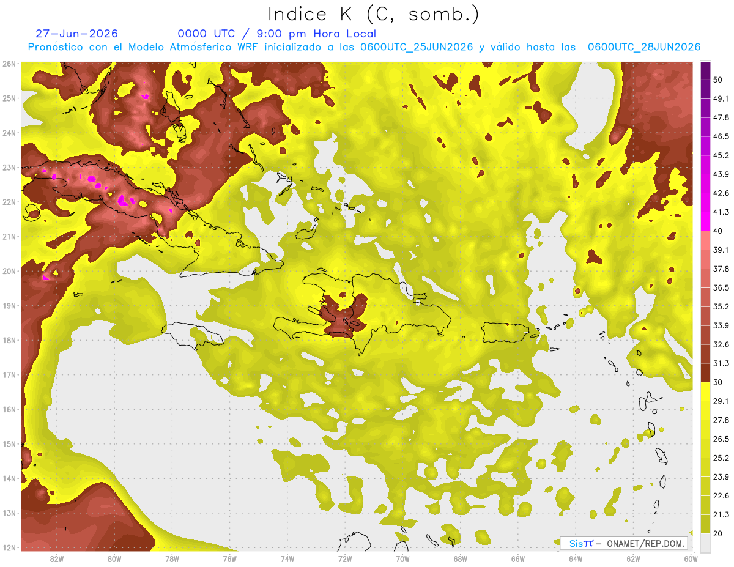Image resolution: width=734 pixels, height=567 pixels.
Task: Click the 'Indice K (C, somb.)' title
Action: 374,14
